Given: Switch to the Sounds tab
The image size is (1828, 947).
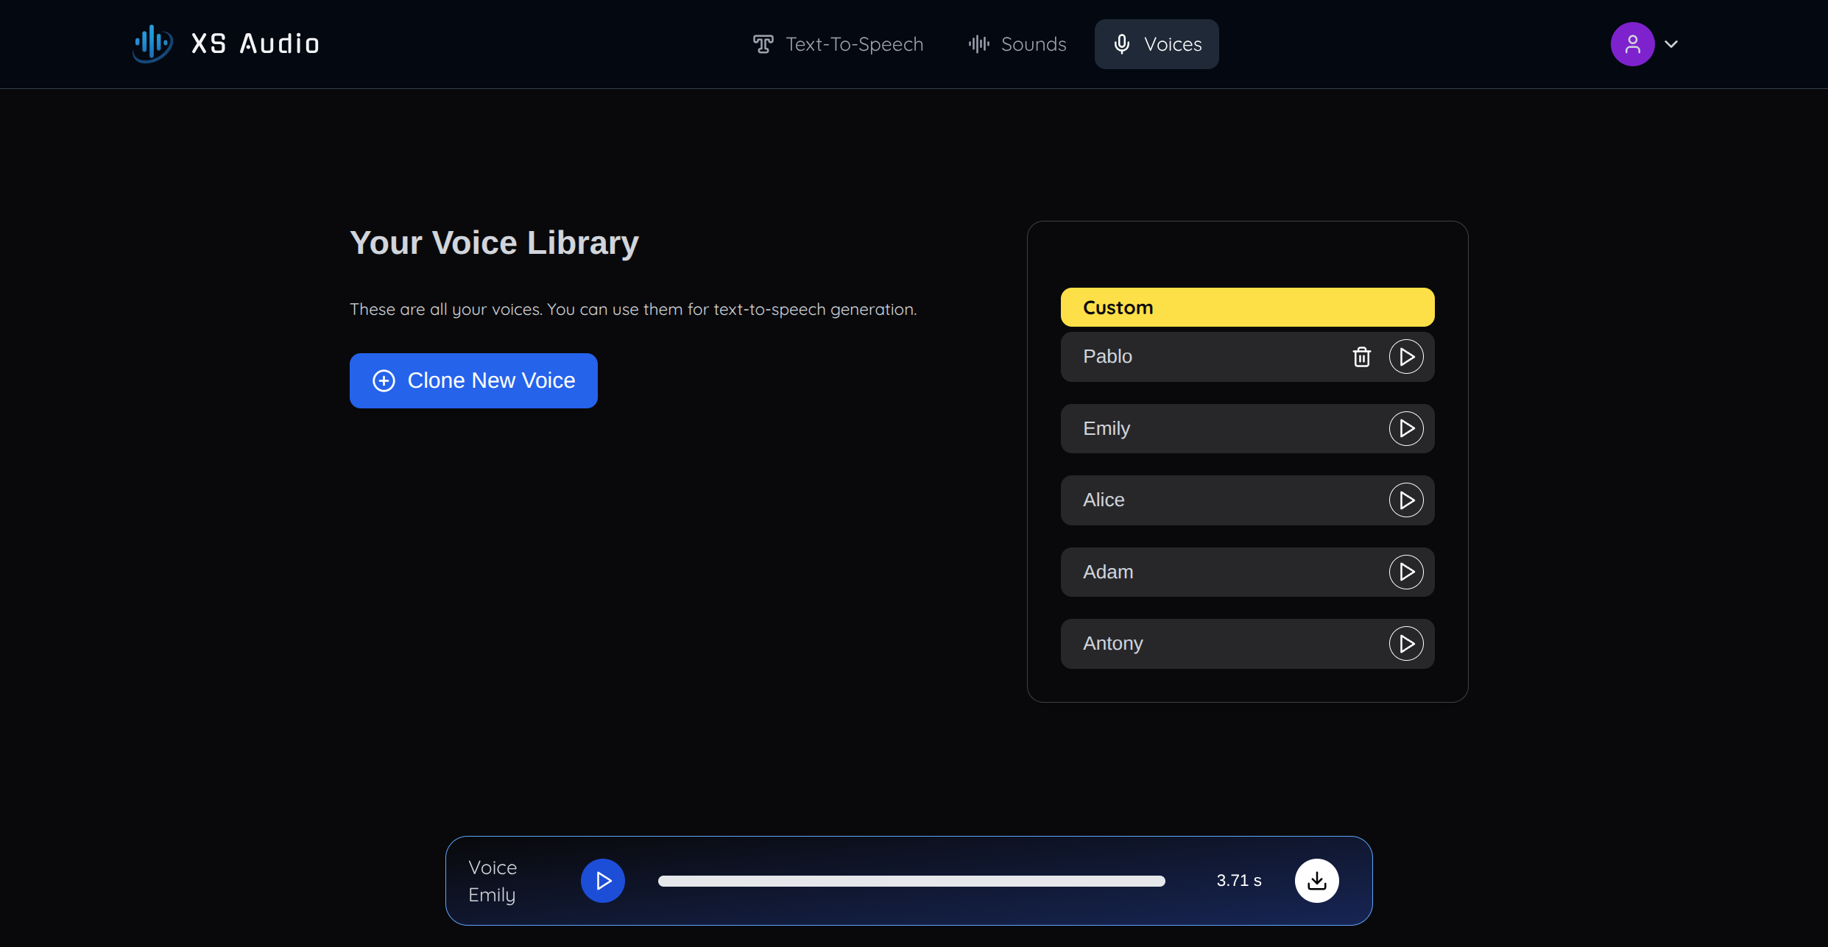Looking at the screenshot, I should [1017, 44].
